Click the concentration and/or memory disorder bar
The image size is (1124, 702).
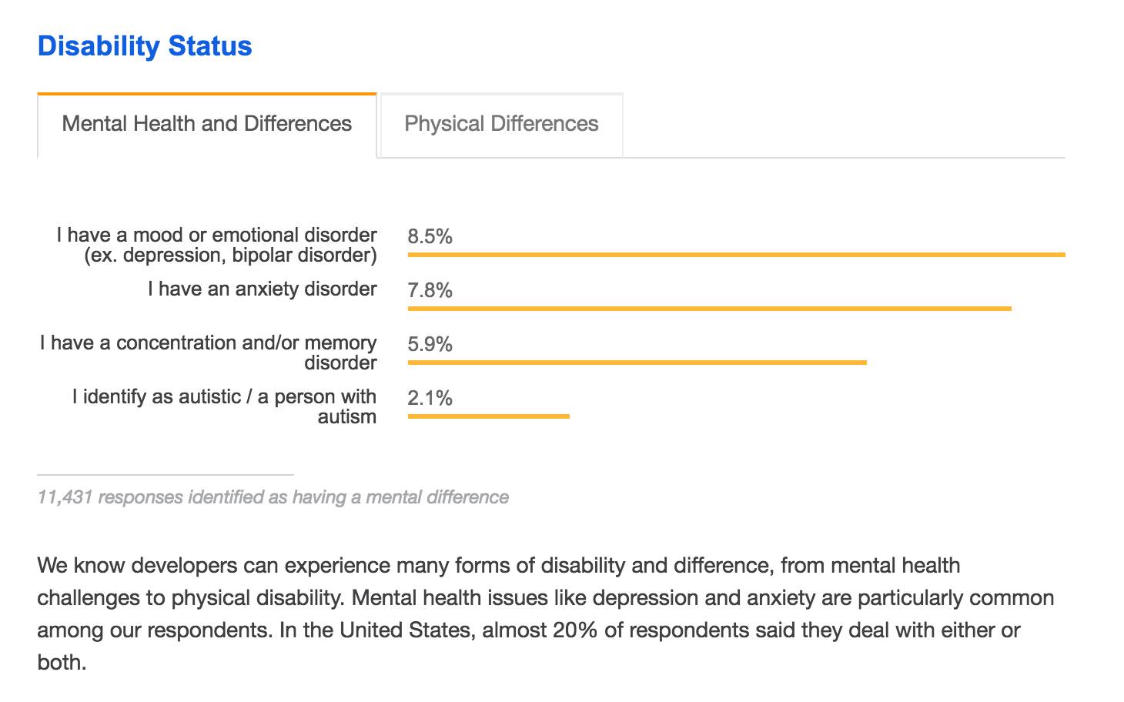click(637, 363)
